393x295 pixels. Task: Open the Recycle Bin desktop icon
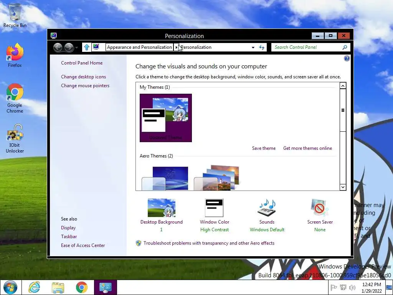click(x=15, y=15)
